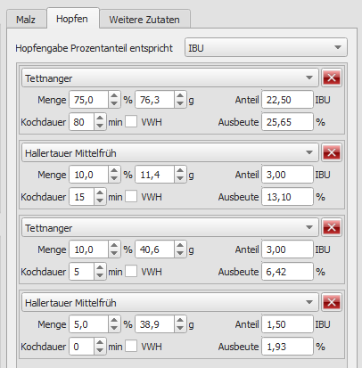Decrease the 38,9 g amount with down arrow
Viewport: 362px width, 368px height.
click(180, 328)
